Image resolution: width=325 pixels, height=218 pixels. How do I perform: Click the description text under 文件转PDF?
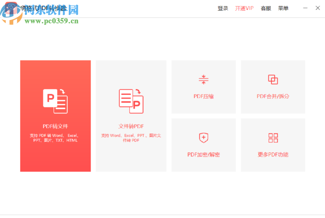coord(131,138)
